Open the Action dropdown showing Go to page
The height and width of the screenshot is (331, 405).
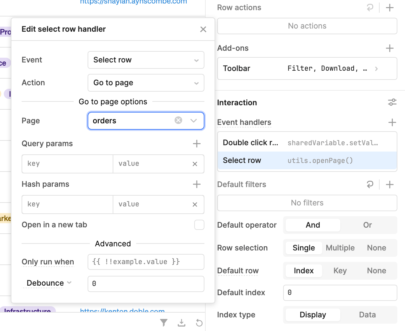coord(146,83)
